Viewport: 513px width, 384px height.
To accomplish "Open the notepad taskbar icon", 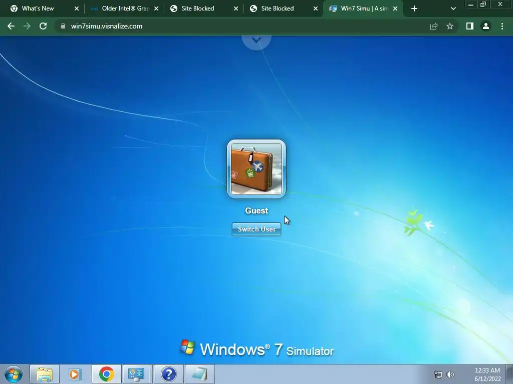I will [x=200, y=374].
